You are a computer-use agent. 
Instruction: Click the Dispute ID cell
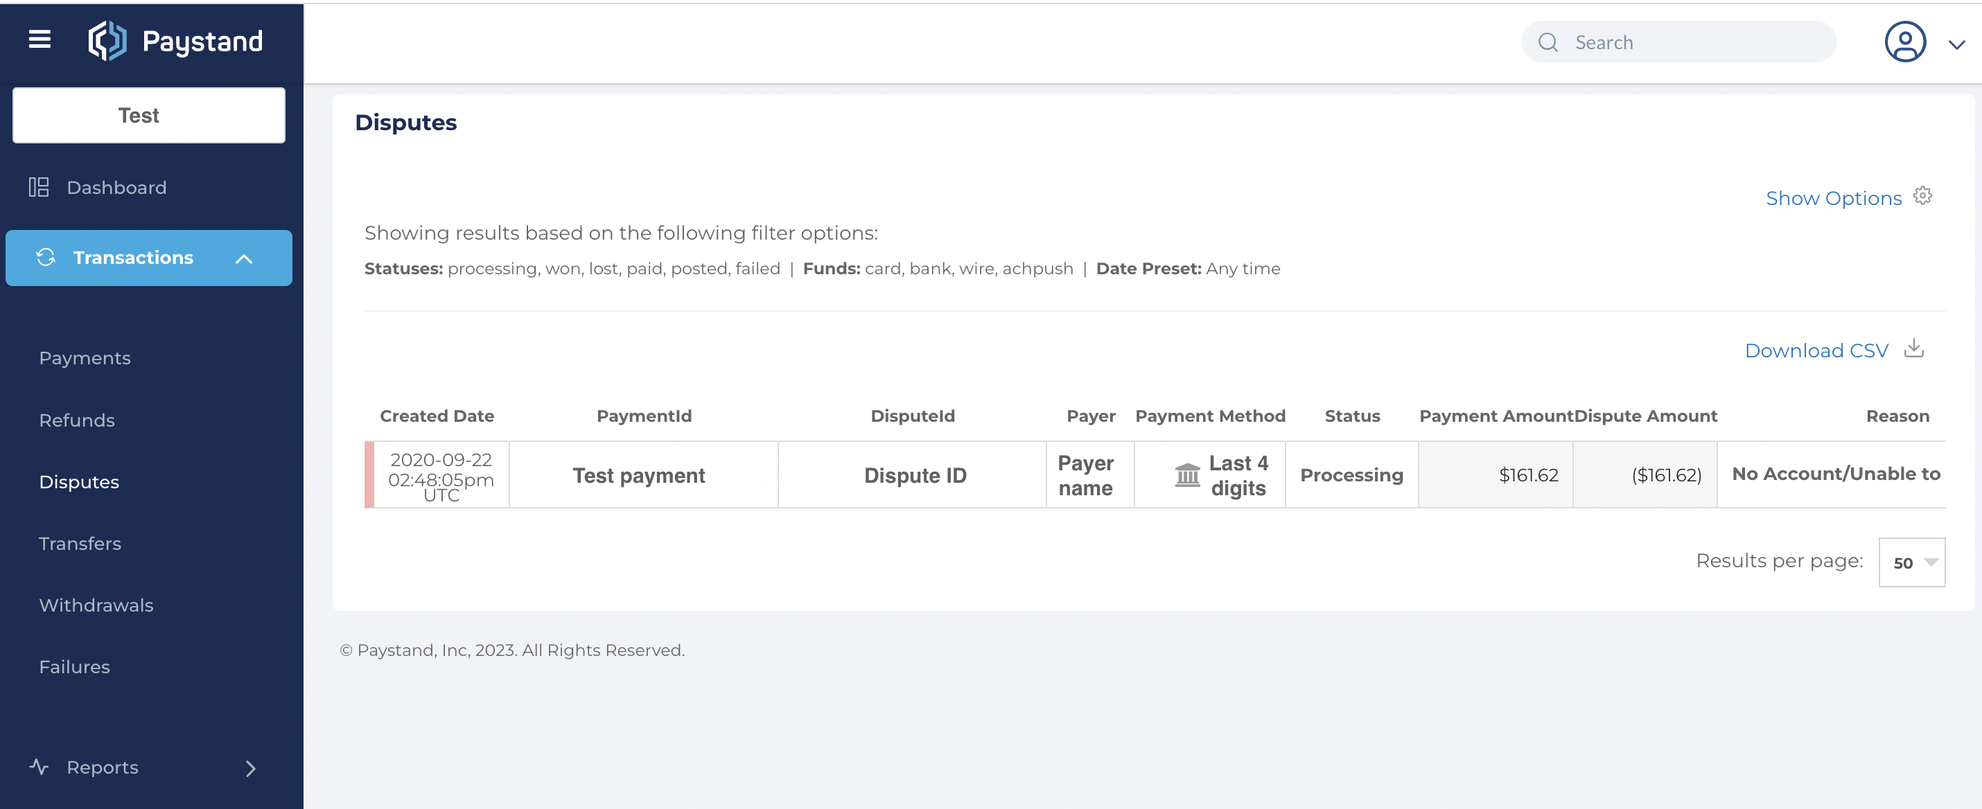click(913, 475)
